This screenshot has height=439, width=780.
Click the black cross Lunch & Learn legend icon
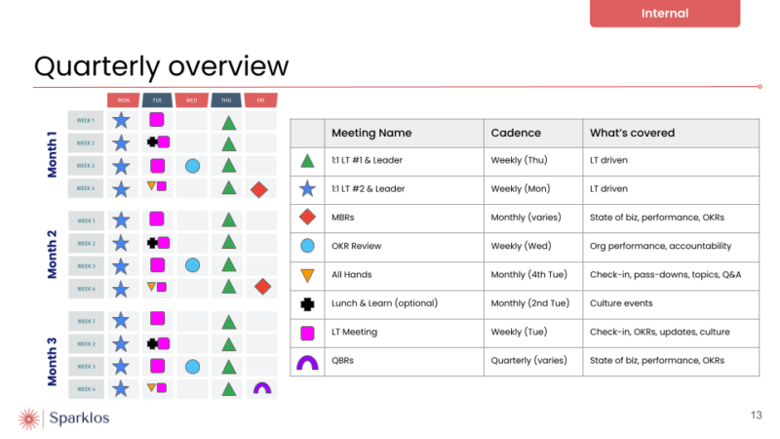point(307,303)
